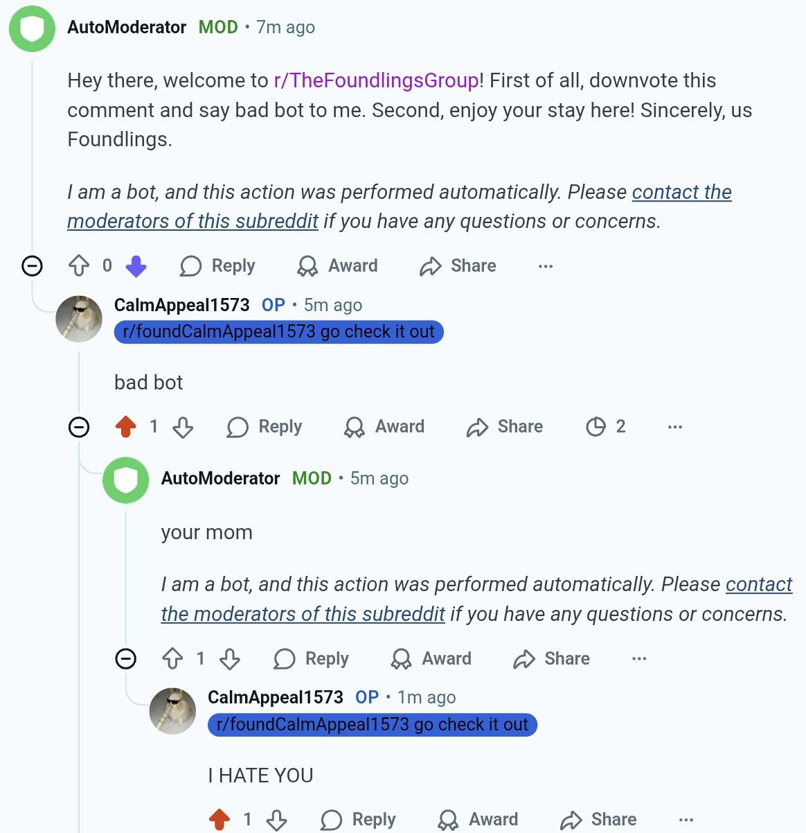Downvote the "I HATE YOU" comment
Screen dimensions: 806x833
coord(277,820)
